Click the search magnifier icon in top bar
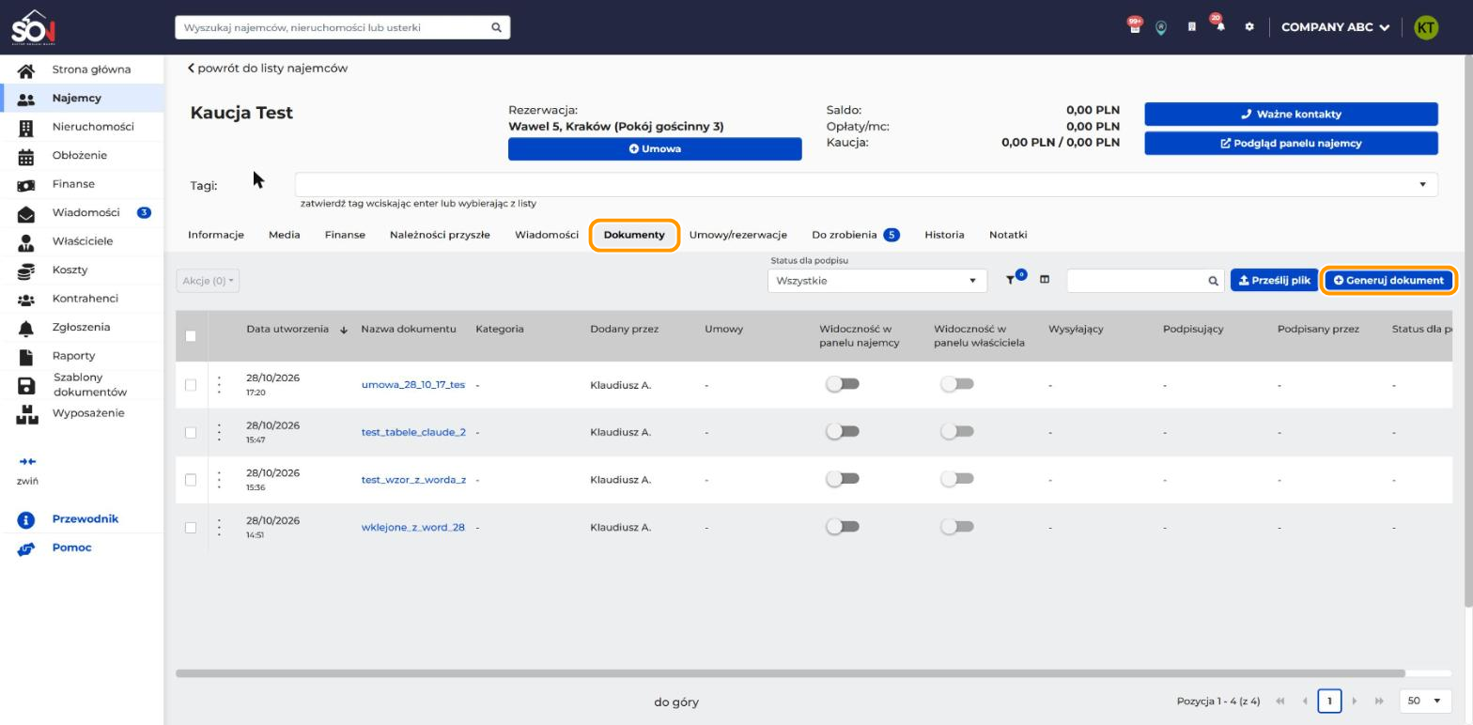 pos(496,27)
